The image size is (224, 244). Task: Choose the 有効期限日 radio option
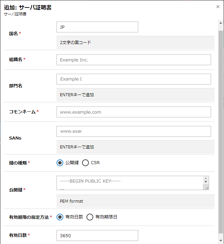[90, 217]
